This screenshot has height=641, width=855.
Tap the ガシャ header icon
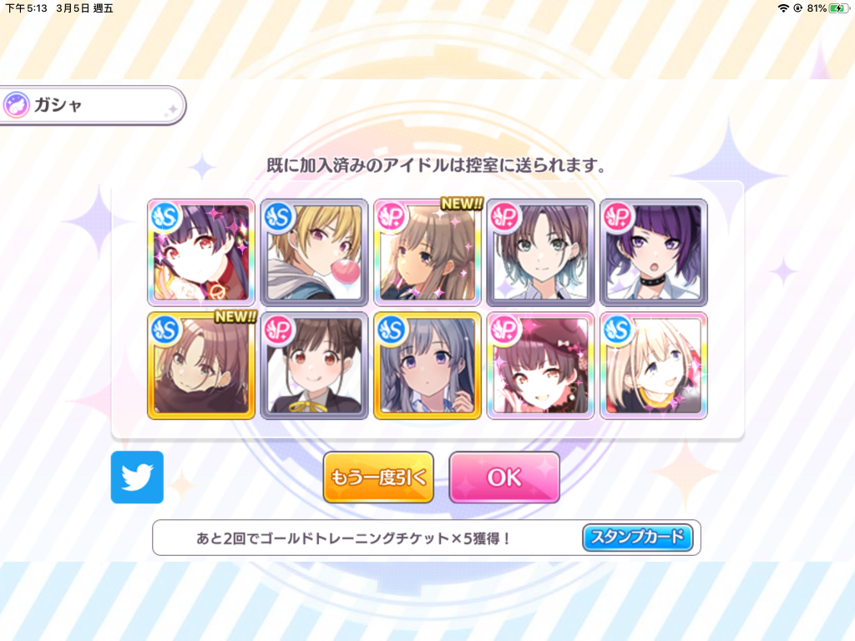(x=17, y=104)
